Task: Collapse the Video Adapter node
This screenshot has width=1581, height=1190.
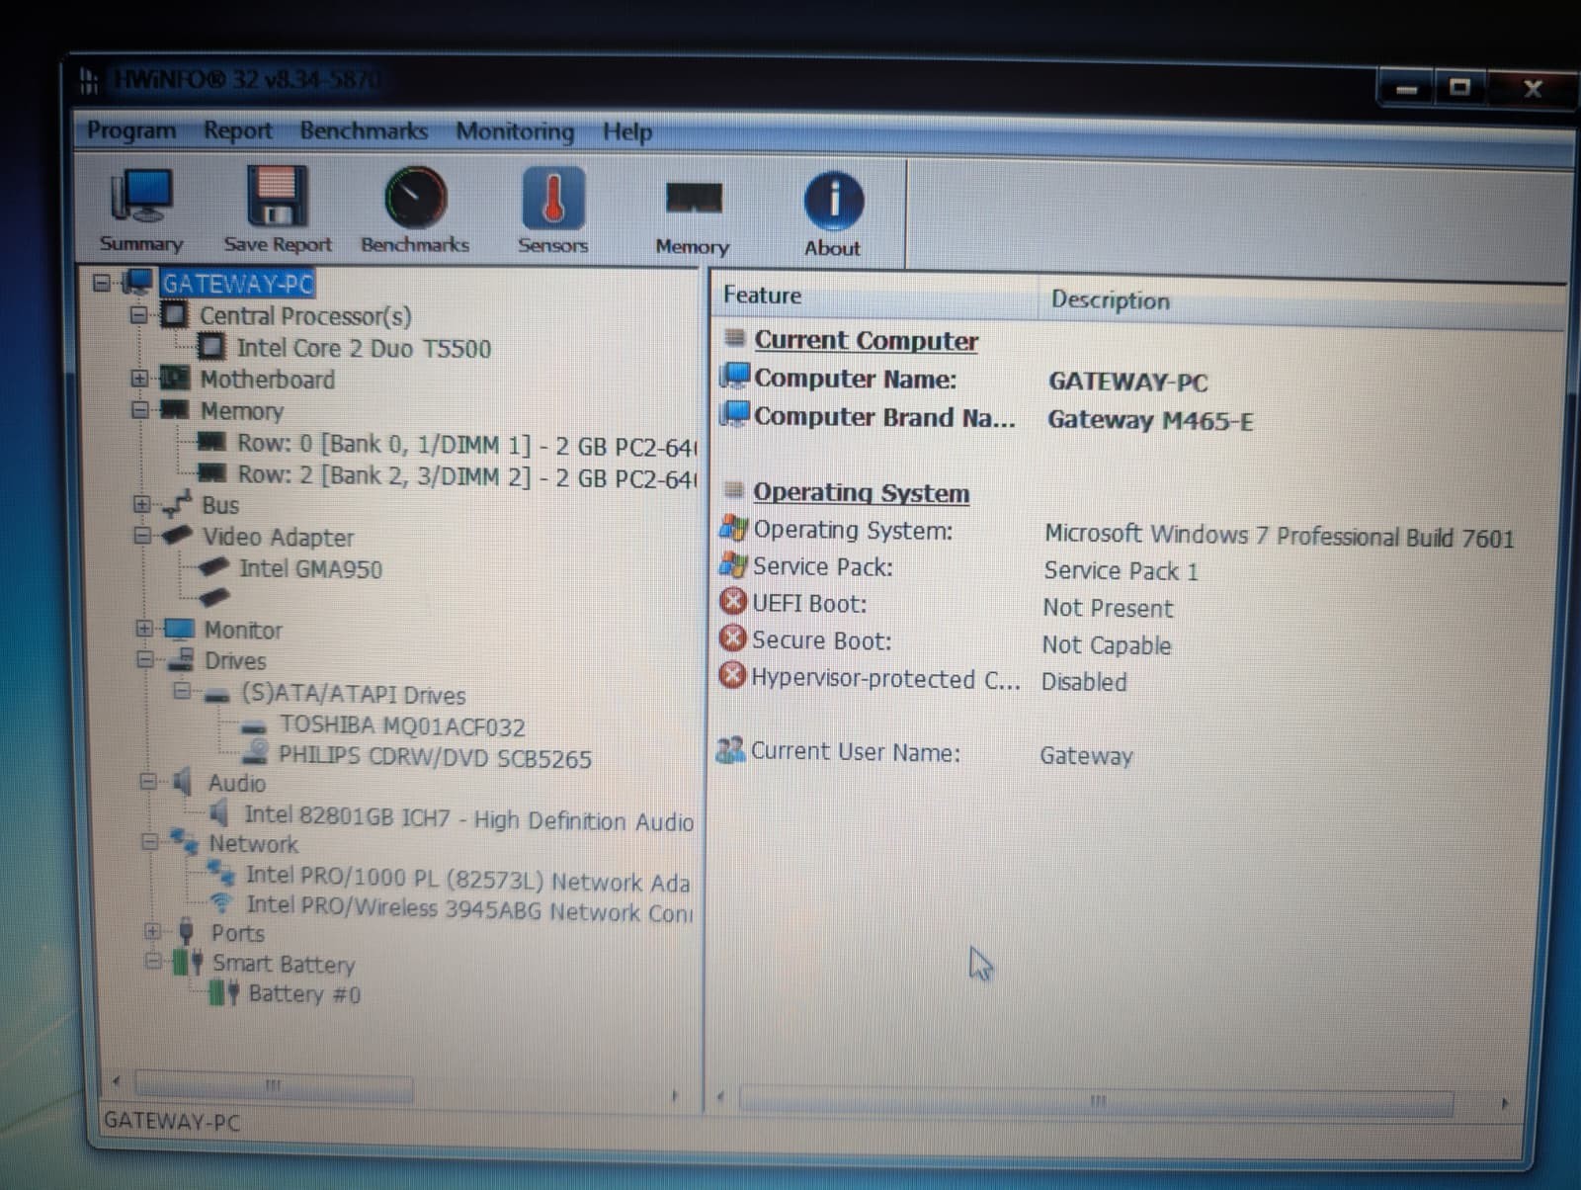Action: 142,536
